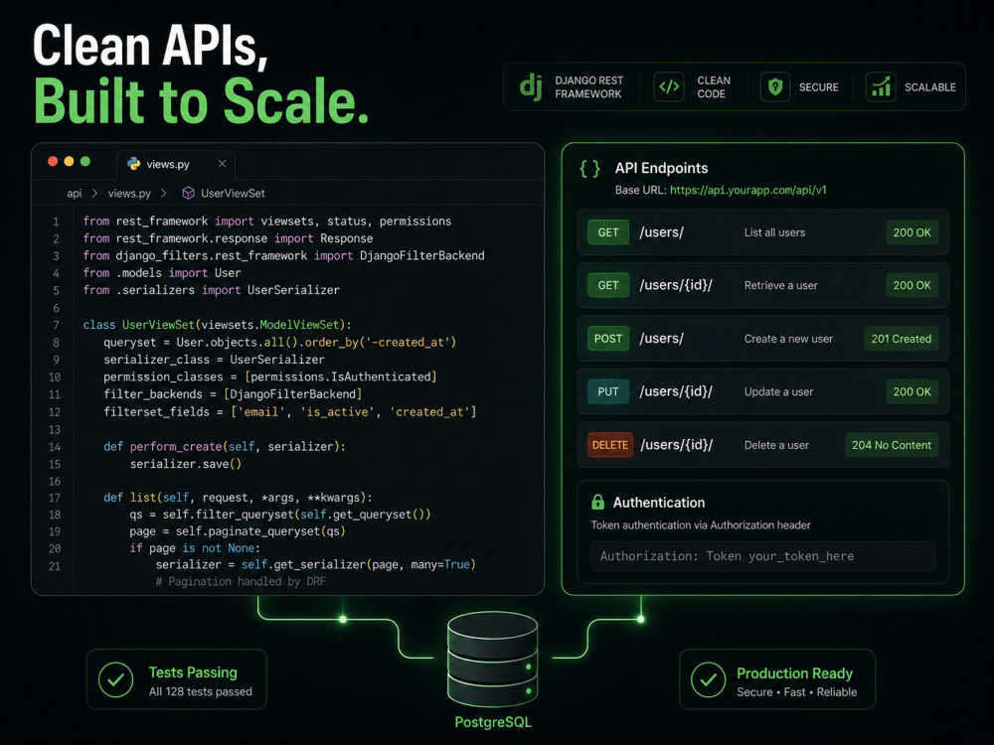Expand the chevron after views.py breadcrumb
Image resolution: width=994 pixels, height=745 pixels.
coord(164,193)
